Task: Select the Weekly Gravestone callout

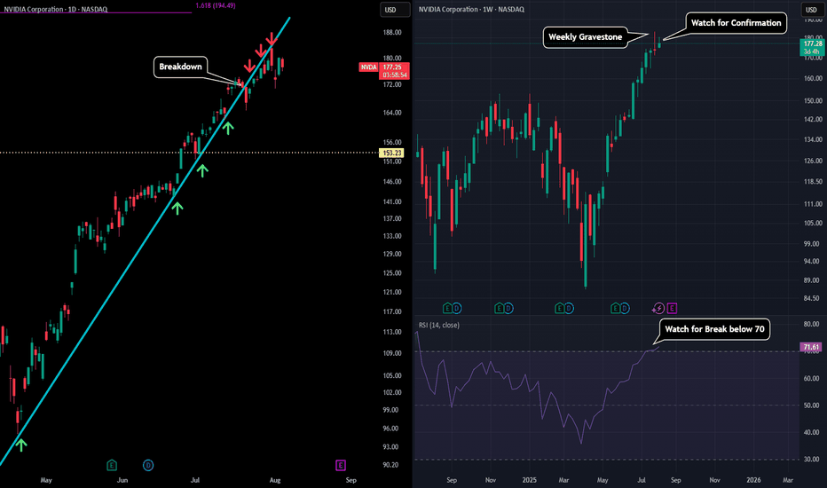Action: (x=585, y=37)
